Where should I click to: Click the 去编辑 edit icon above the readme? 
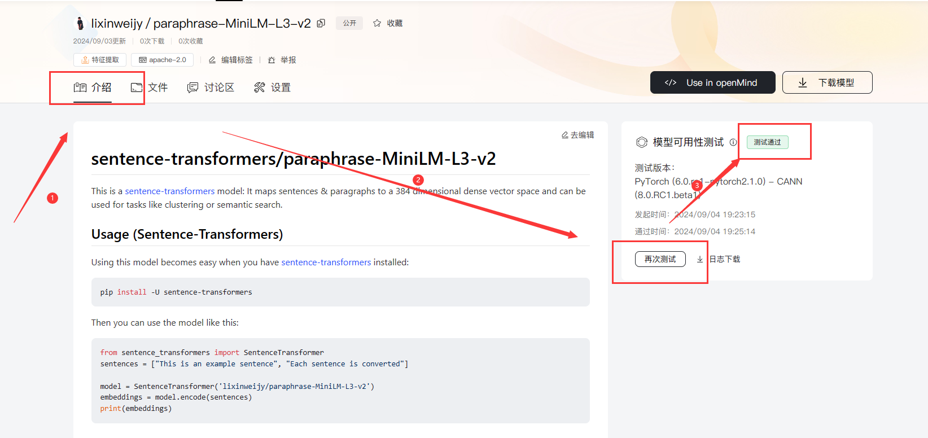[x=564, y=135]
